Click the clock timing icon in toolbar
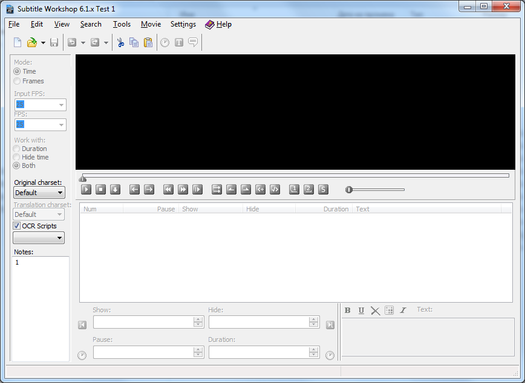 (165, 42)
